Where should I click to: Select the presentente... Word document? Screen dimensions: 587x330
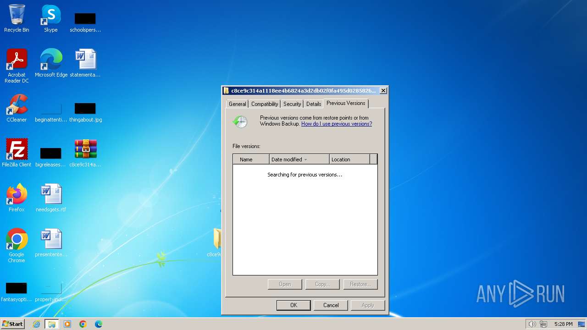tap(51, 243)
